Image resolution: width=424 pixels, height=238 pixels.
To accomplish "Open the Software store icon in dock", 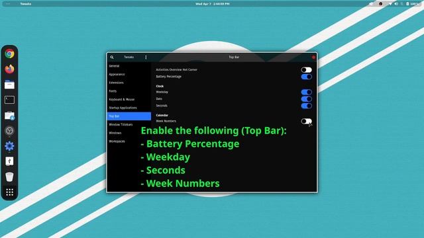I will pyautogui.click(x=9, y=116).
